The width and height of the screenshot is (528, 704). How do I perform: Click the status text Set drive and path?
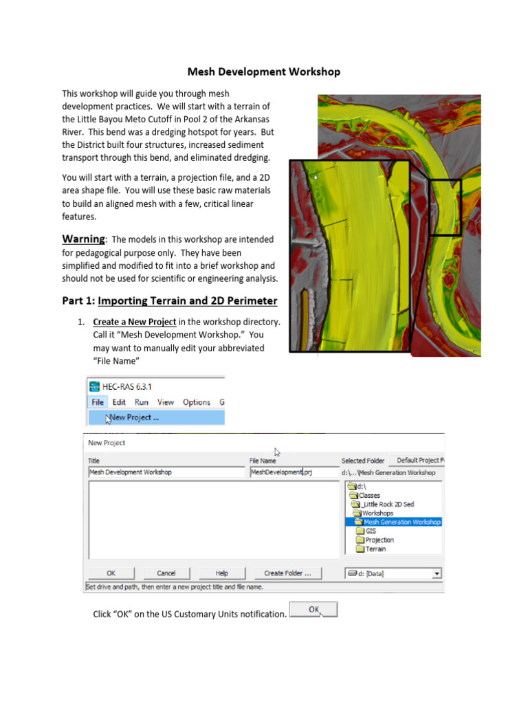pos(175,587)
